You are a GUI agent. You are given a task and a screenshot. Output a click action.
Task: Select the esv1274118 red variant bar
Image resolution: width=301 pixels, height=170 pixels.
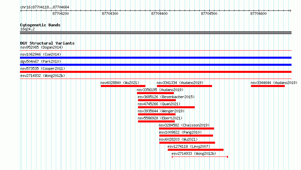pos(195,150)
